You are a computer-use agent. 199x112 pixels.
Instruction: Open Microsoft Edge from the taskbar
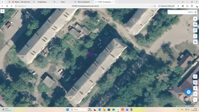point(99,110)
